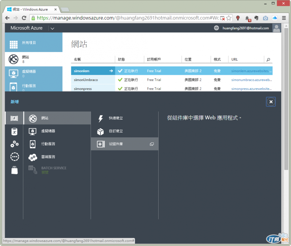Choose 從組件庫 from gallery option
The width and height of the screenshot is (291, 246).
pyautogui.click(x=124, y=144)
